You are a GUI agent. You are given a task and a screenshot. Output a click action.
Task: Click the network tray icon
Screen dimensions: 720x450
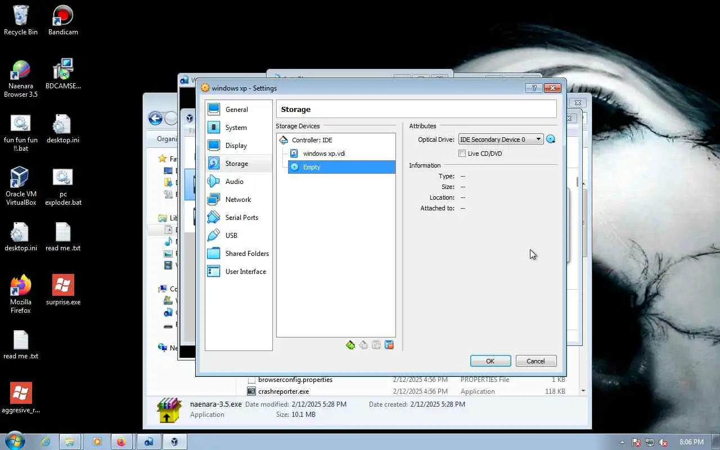coord(650,442)
